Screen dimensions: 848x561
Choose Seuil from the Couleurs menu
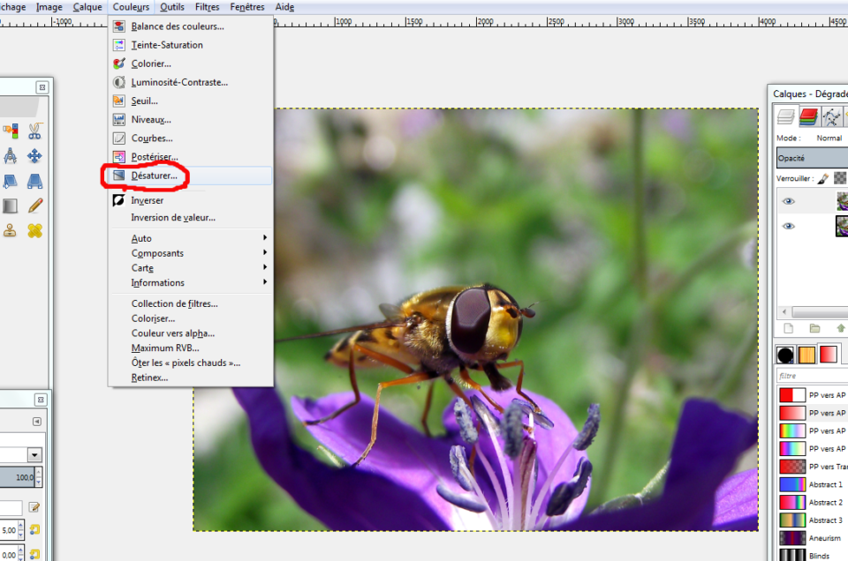[x=191, y=101]
